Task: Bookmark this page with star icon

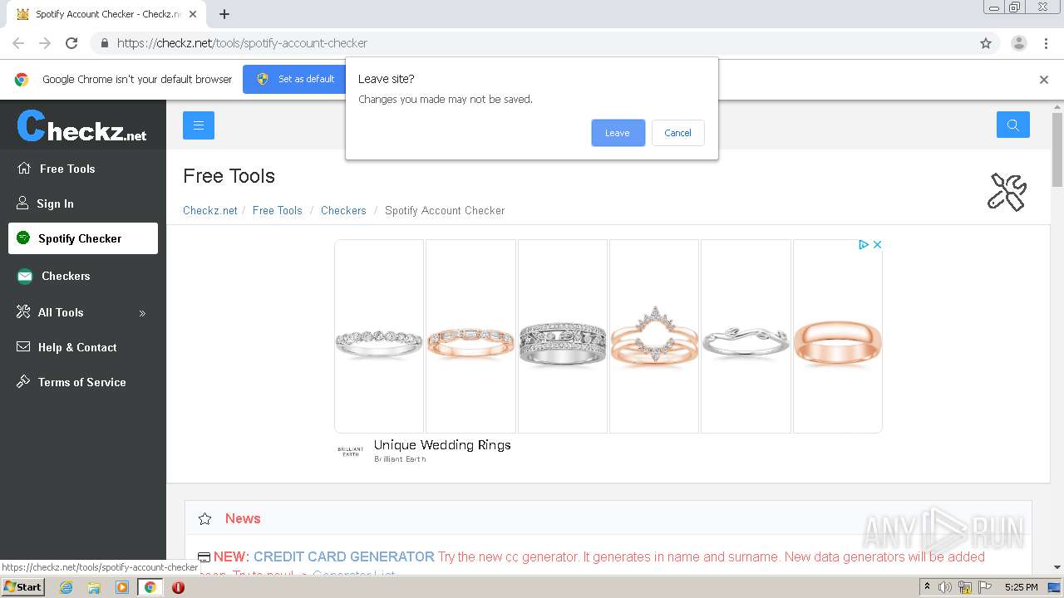Action: point(986,43)
